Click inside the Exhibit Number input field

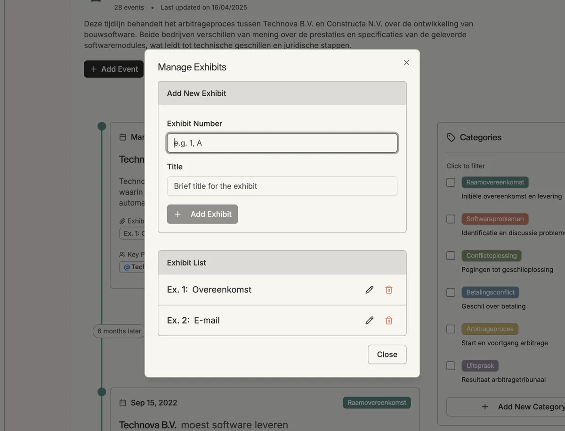coord(282,142)
